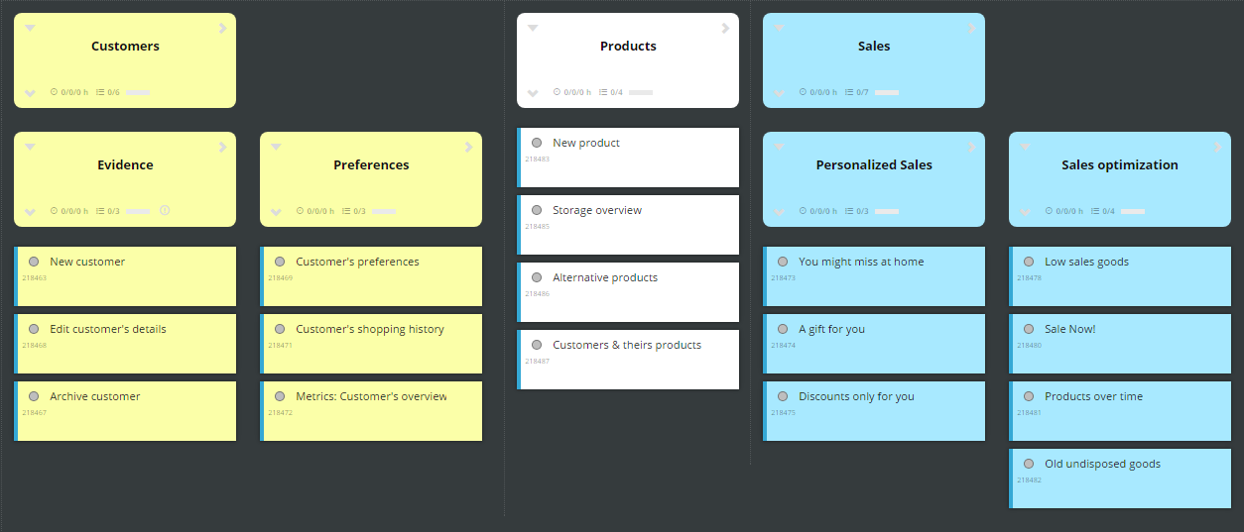Collapse Products card using bottom chevron
Viewport: 1244px width, 532px height.
click(x=533, y=93)
